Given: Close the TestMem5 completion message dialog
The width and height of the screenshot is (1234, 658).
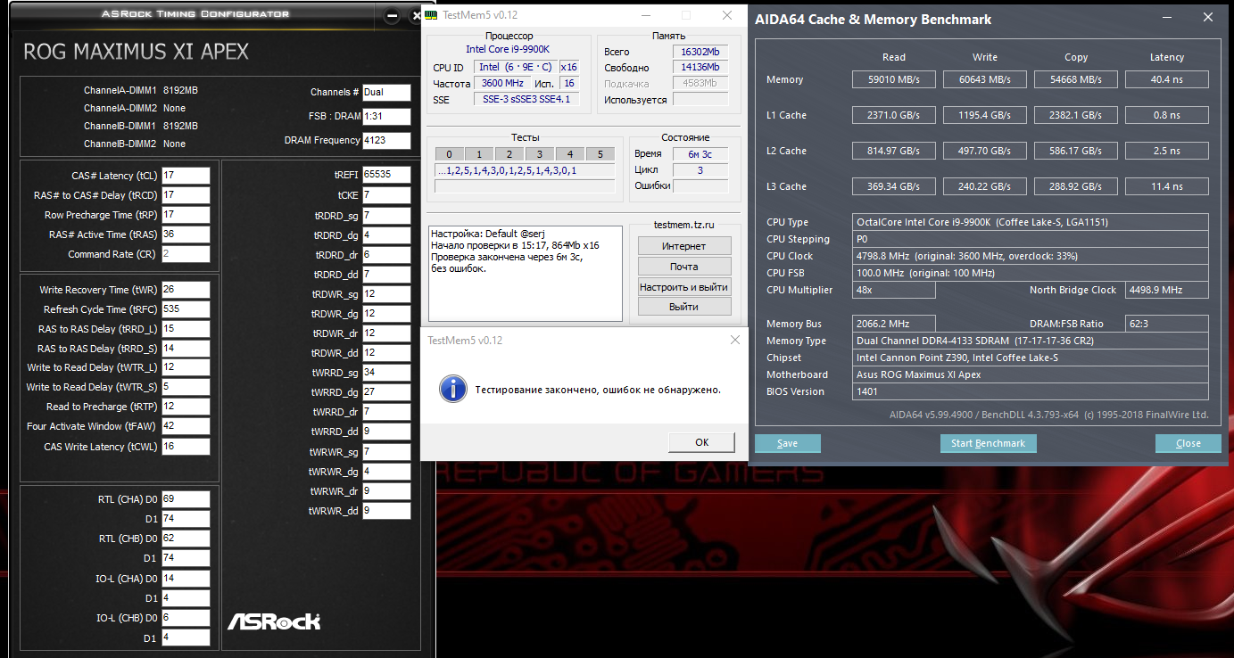Looking at the screenshot, I should tap(734, 340).
